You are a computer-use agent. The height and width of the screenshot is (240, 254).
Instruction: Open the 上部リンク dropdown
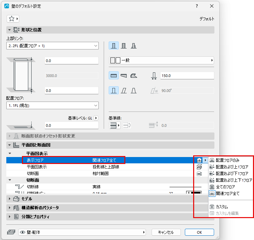(53, 46)
